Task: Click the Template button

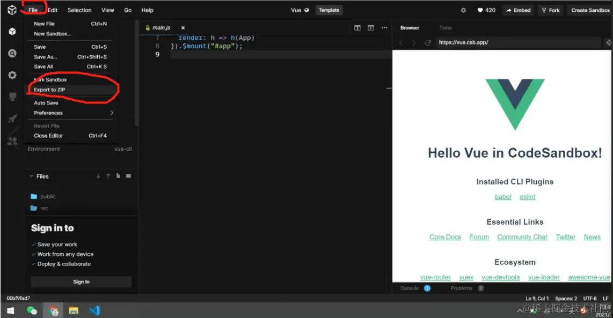Action: 329,10
